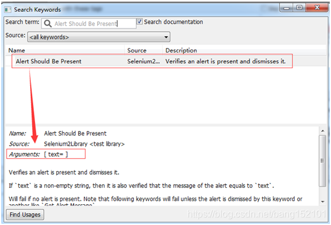The width and height of the screenshot is (331, 225).
Task: Click the documentation scrollbar up arrow
Action: coord(323,131)
